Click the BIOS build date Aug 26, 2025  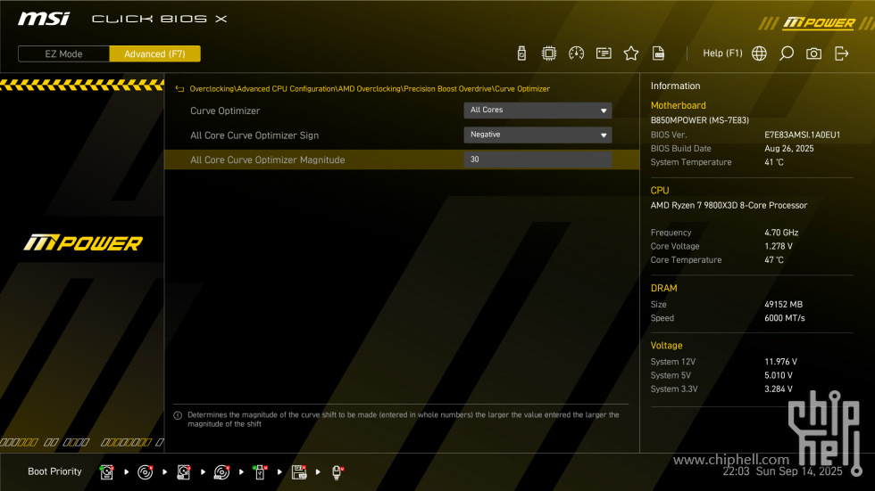click(789, 149)
